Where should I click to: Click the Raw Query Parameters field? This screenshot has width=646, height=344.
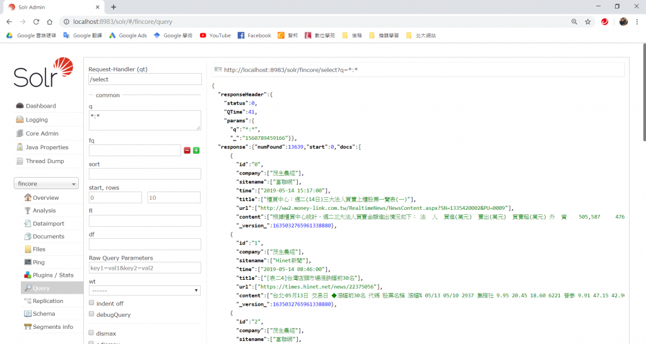[145, 268]
